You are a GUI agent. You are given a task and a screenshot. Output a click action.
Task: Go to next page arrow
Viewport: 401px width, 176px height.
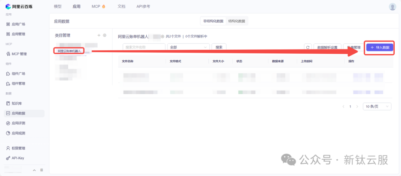tap(357, 107)
